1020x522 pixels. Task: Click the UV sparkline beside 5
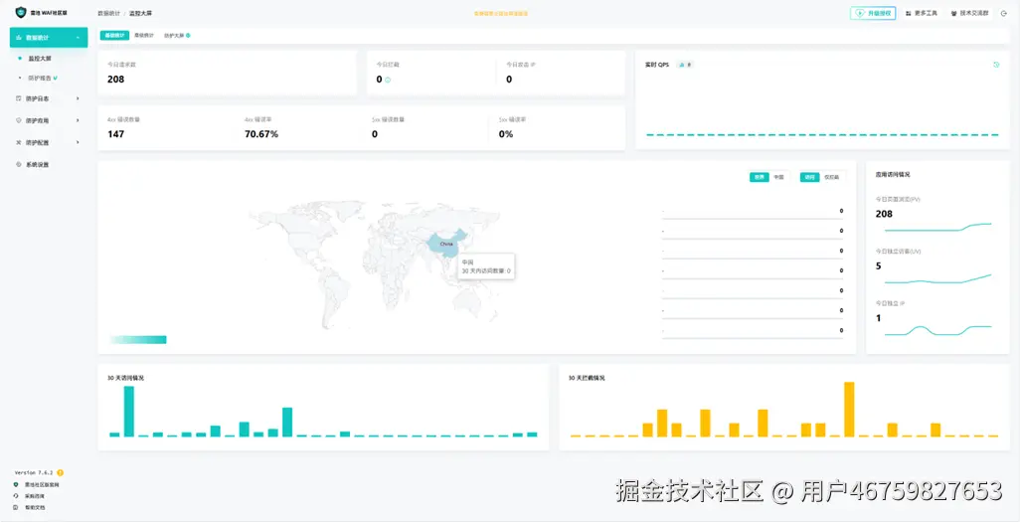tap(938, 279)
